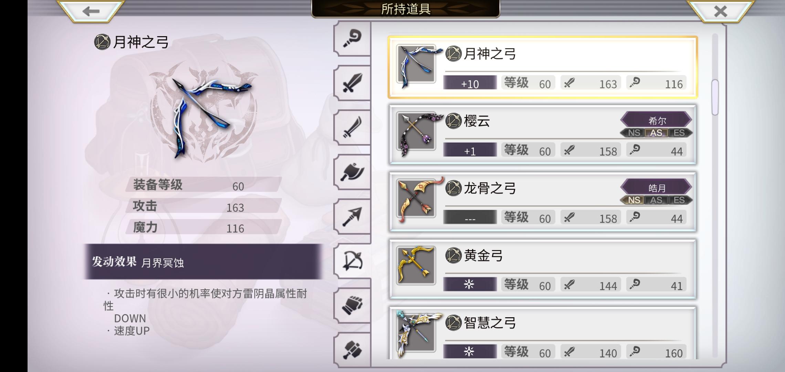Select the 龙骨之弓 bow entry
The height and width of the screenshot is (372, 785).
pyautogui.click(x=543, y=202)
